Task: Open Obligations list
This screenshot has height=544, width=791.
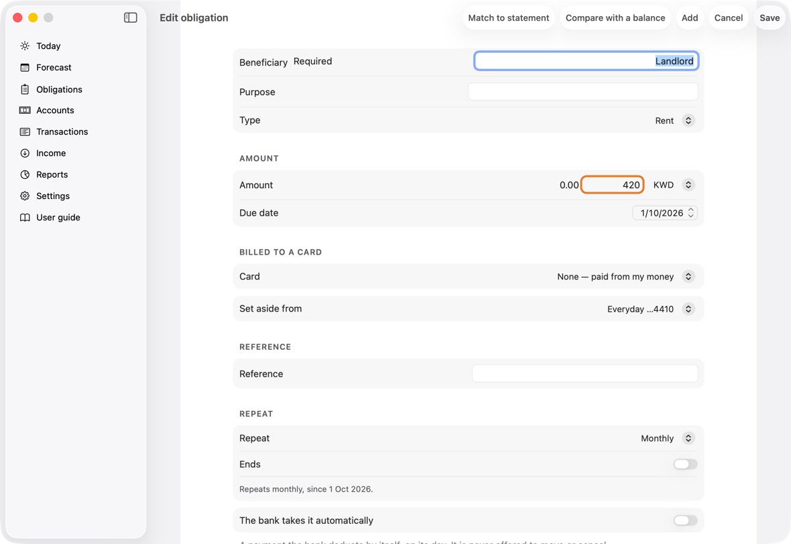Action: 59,89
